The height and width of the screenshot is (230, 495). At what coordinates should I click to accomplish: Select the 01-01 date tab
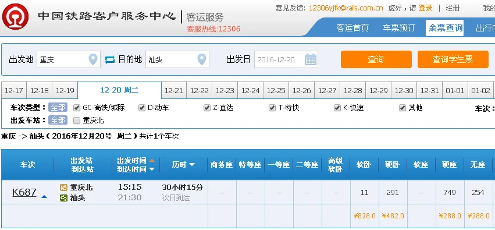point(455,91)
